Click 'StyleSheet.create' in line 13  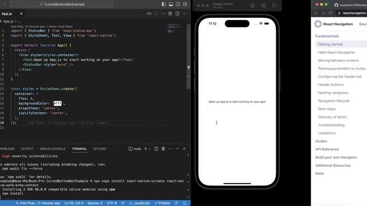[x=56, y=89]
